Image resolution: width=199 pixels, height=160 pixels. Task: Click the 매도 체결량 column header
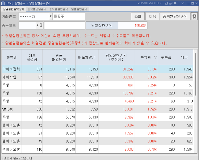click(x=32, y=57)
